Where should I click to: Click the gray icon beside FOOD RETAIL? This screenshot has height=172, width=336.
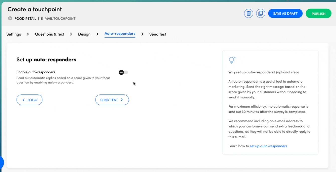pyautogui.click(x=10, y=18)
